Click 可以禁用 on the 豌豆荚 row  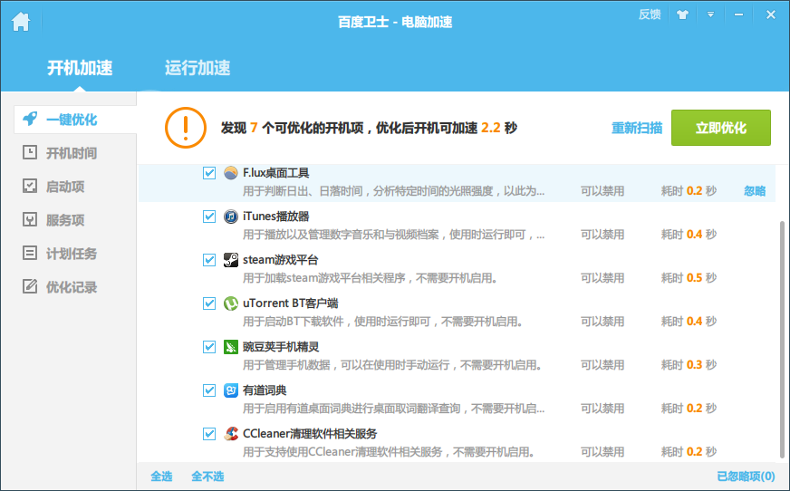point(602,364)
